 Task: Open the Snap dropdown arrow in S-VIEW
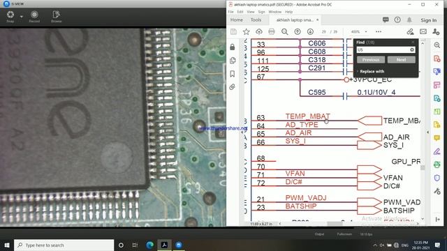[x=22, y=17]
